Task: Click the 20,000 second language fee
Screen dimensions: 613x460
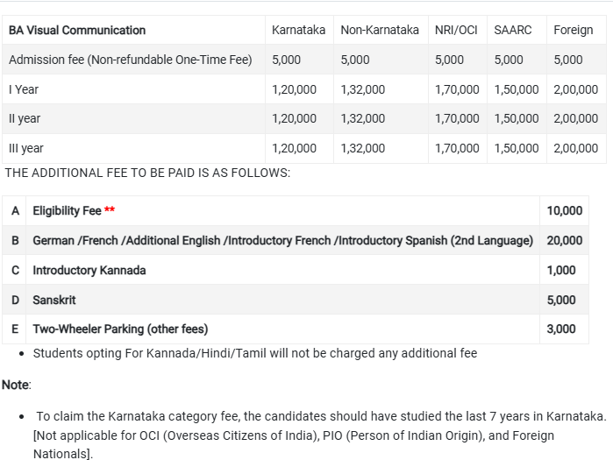Action: 564,240
